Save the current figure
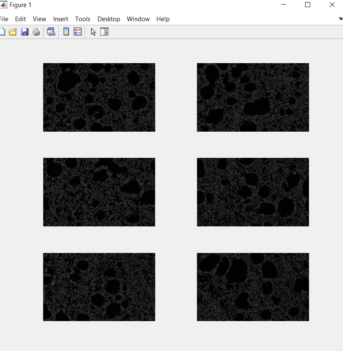 pyautogui.click(x=25, y=32)
